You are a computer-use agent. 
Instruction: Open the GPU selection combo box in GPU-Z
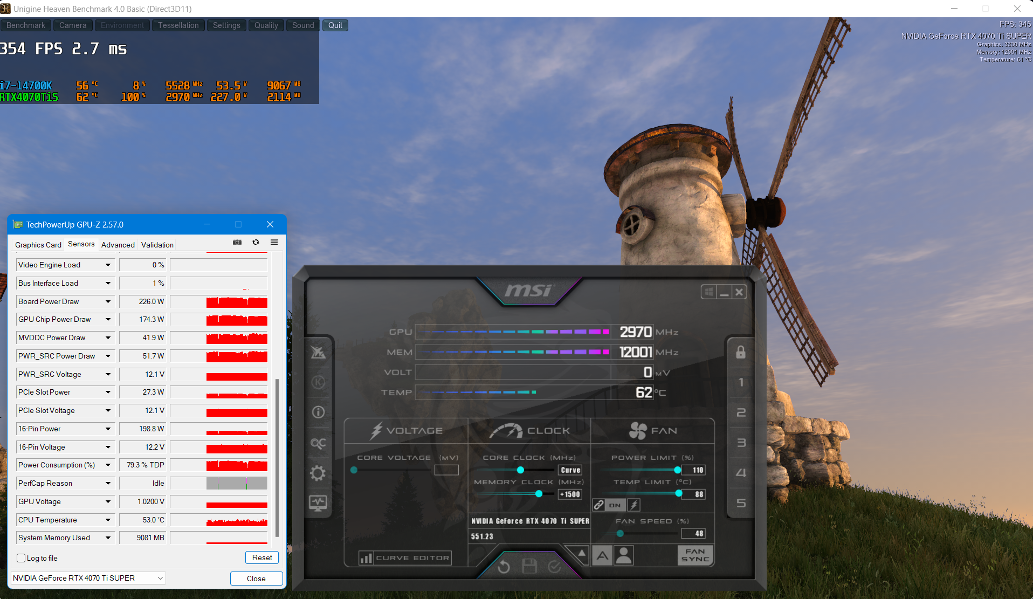coord(88,578)
